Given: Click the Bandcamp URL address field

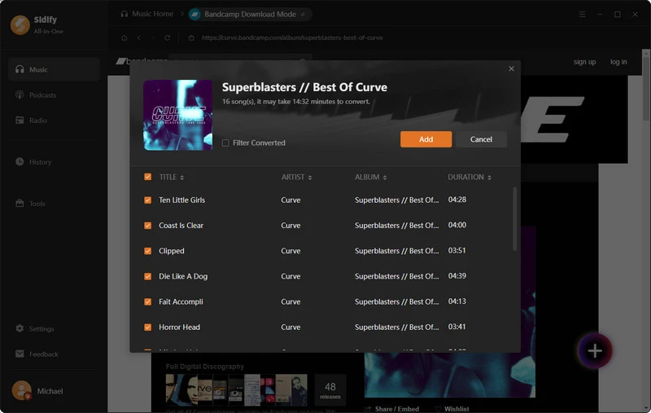Looking at the screenshot, I should point(292,37).
